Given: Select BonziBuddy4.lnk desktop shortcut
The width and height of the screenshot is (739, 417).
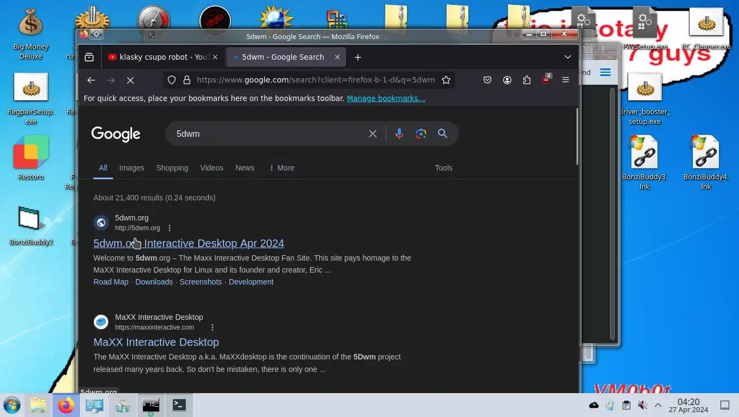Looking at the screenshot, I should click(x=706, y=163).
